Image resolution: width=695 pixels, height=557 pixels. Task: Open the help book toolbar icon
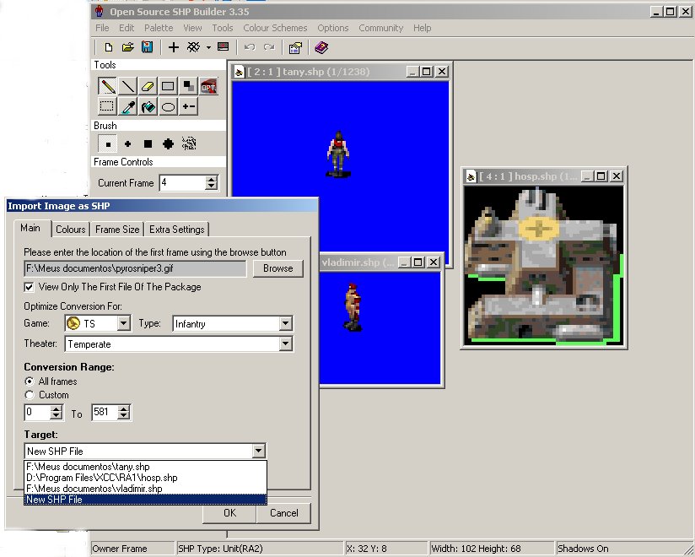[x=321, y=47]
